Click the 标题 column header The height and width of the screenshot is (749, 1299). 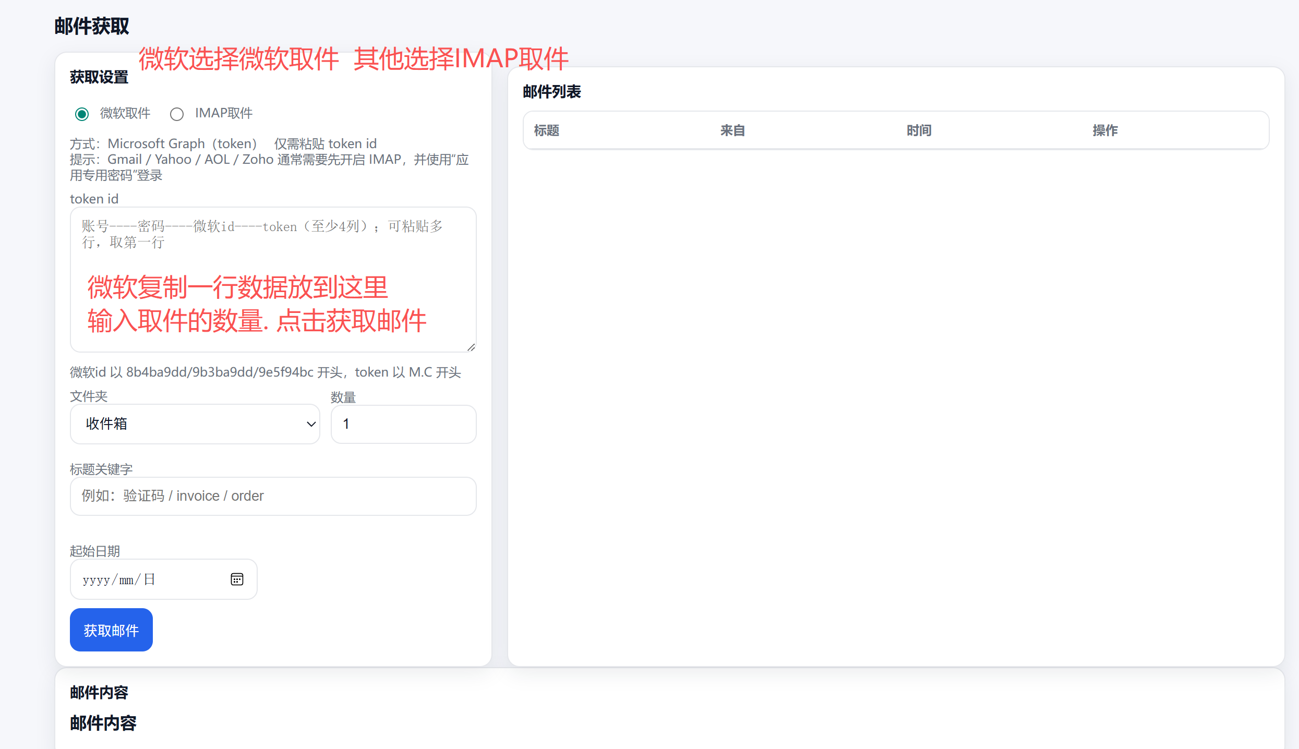coord(547,130)
